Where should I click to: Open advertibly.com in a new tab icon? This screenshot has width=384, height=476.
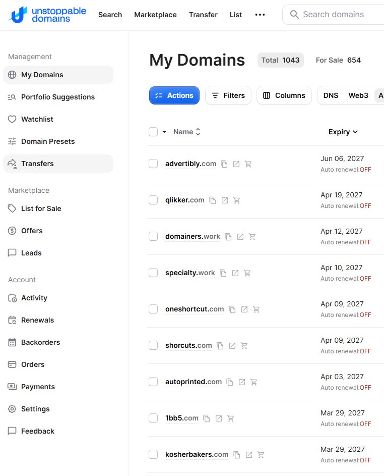point(236,164)
